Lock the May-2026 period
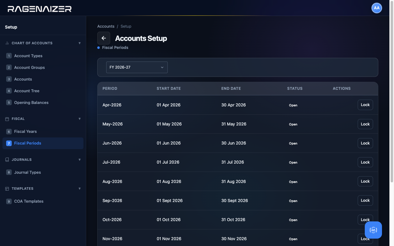 (x=365, y=124)
